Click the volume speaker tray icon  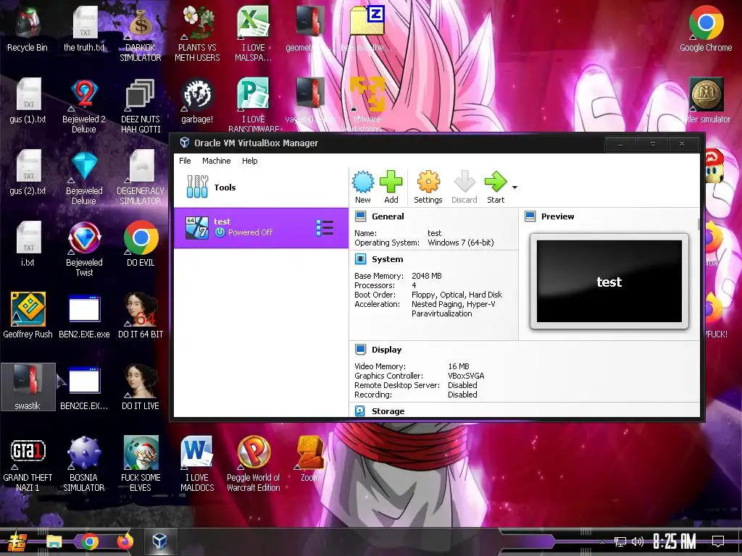[638, 542]
